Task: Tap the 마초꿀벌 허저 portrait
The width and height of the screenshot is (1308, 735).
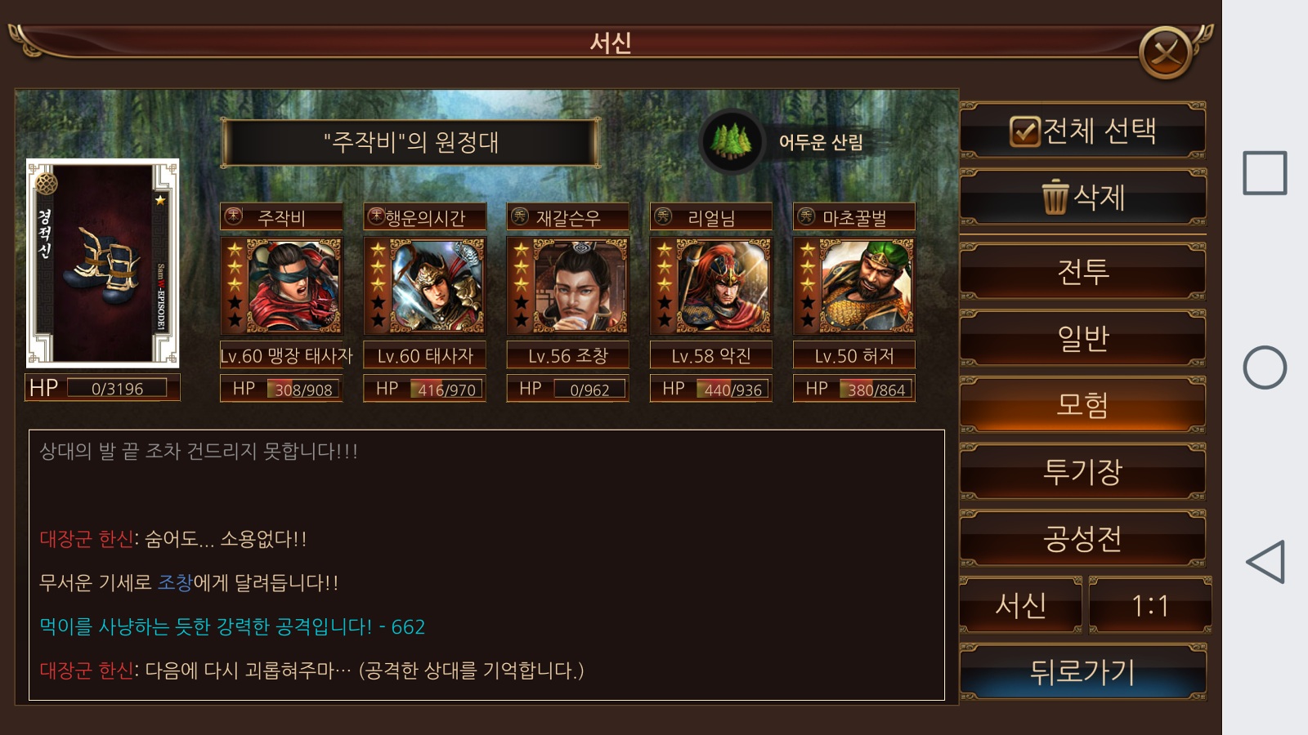Action: [854, 286]
